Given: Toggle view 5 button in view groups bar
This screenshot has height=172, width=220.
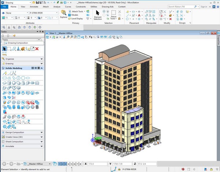Looking at the screenshot, I should (72, 164).
